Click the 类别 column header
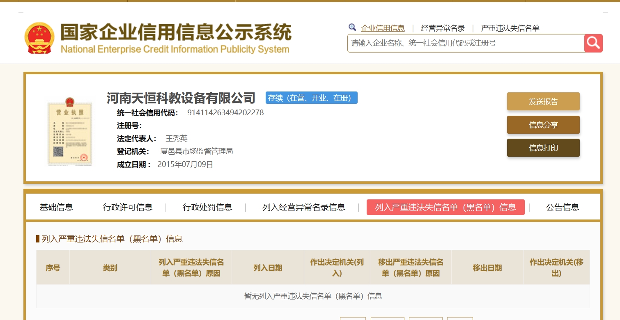 110,268
